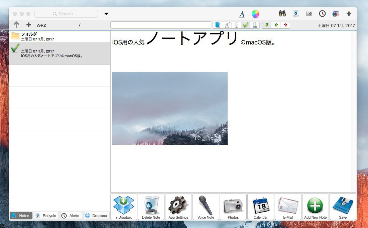Click the E-Mail envelope button
This screenshot has width=368, height=228.
click(288, 207)
